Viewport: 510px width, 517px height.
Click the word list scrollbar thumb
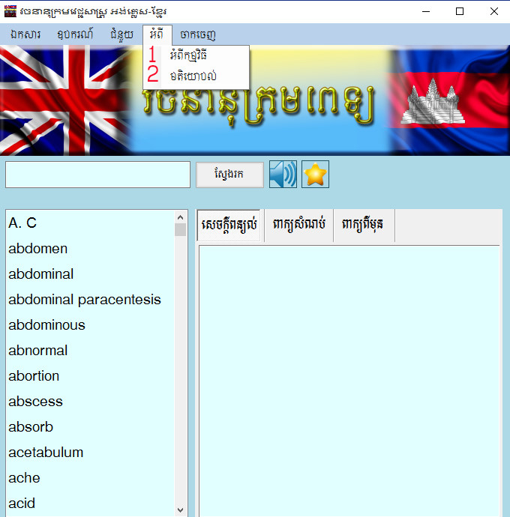click(180, 230)
